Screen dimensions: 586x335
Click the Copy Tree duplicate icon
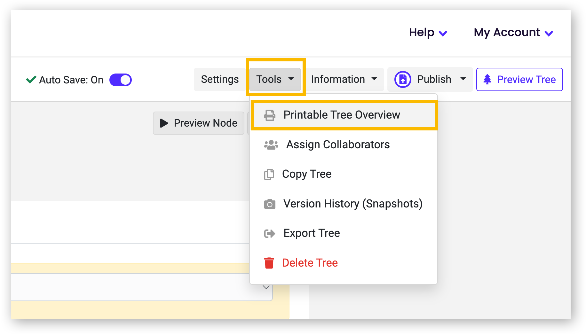[x=269, y=174]
